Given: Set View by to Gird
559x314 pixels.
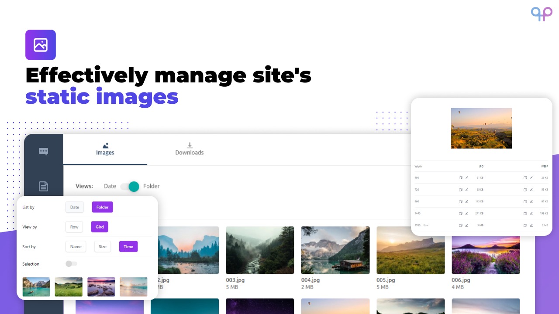Looking at the screenshot, I should click(100, 227).
